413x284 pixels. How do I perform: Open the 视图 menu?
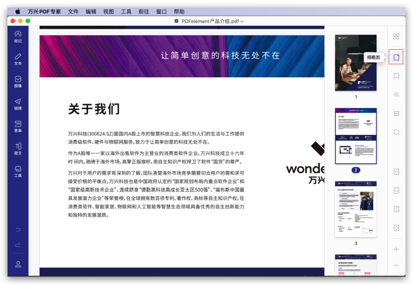click(108, 11)
